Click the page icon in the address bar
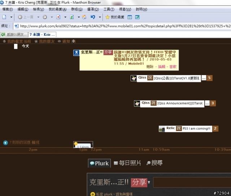This screenshot has width=231, height=196. 16,26
